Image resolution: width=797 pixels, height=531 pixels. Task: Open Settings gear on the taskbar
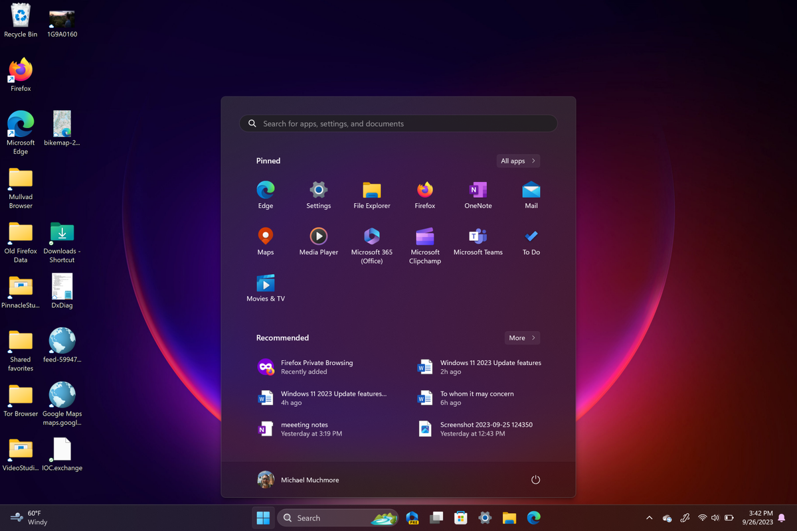(x=485, y=518)
